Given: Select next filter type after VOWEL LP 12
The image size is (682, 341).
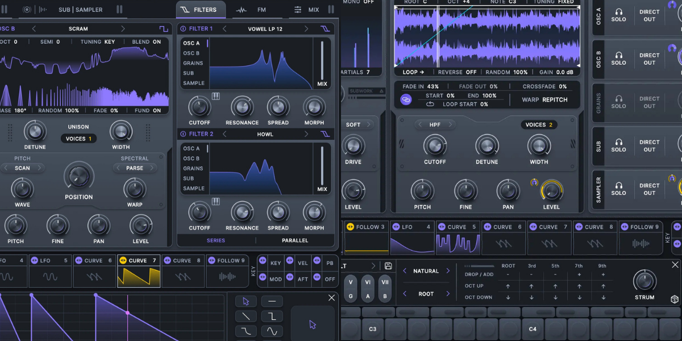Looking at the screenshot, I should click(x=306, y=28).
